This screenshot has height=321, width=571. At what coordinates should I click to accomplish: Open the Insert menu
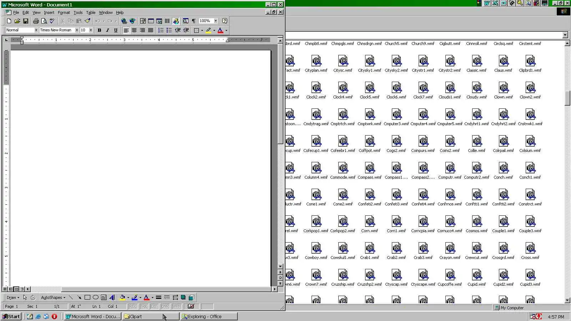[x=49, y=12]
